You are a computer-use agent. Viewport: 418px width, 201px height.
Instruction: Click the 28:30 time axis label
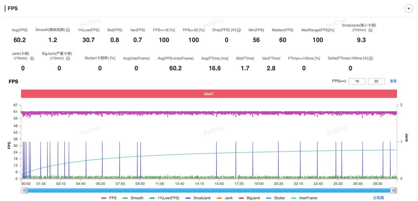tap(377, 184)
